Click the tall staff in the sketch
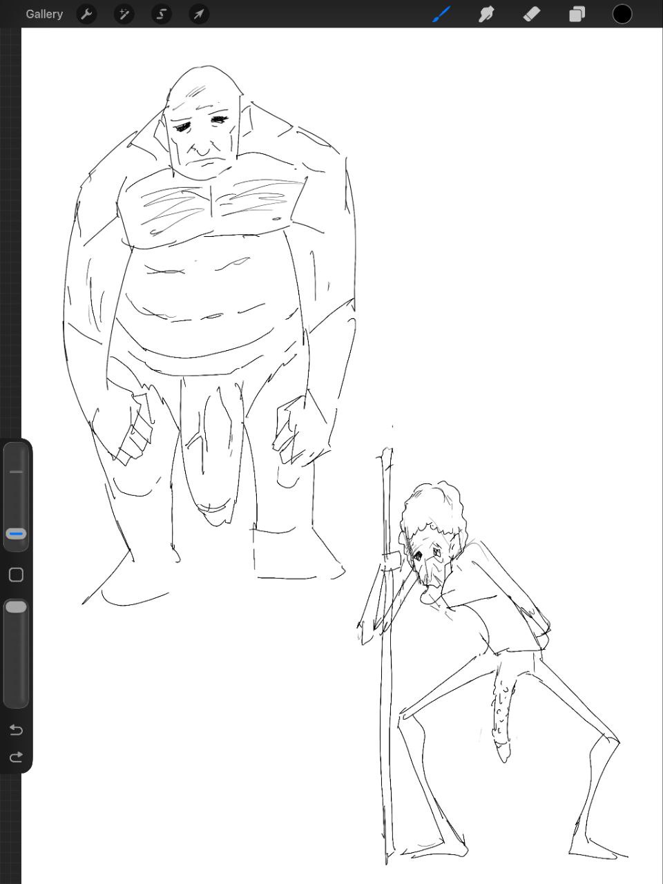Viewport: 663px width, 884px height. tap(386, 691)
